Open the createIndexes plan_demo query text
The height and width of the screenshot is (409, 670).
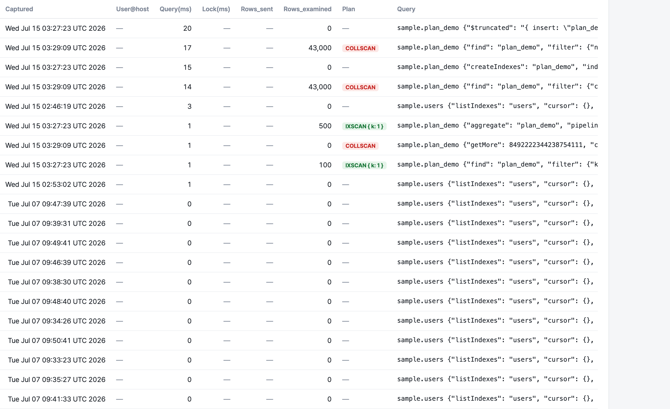[x=497, y=67]
